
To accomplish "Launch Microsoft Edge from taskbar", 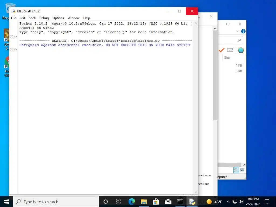I will (x=132, y=202).
